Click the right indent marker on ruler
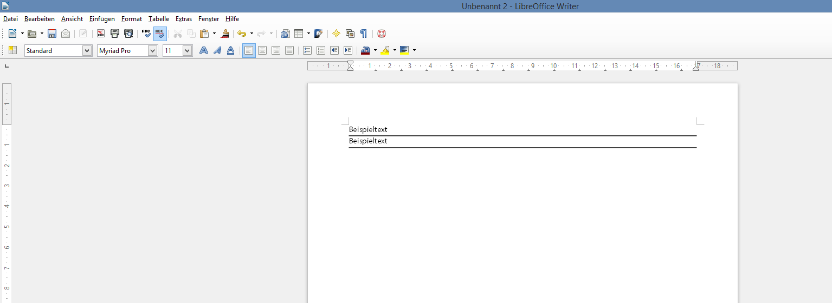832x303 pixels. pos(696,68)
